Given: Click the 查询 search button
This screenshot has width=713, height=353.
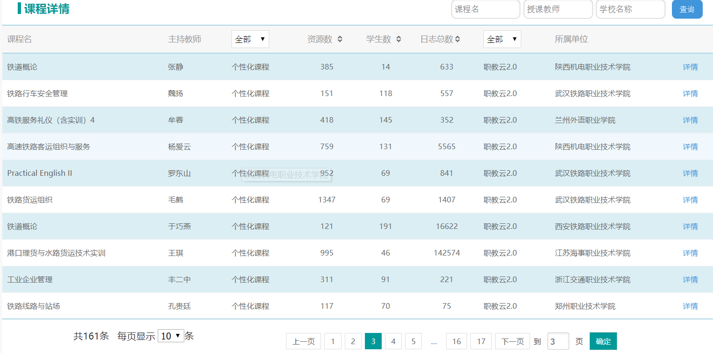Looking at the screenshot, I should [x=687, y=9].
